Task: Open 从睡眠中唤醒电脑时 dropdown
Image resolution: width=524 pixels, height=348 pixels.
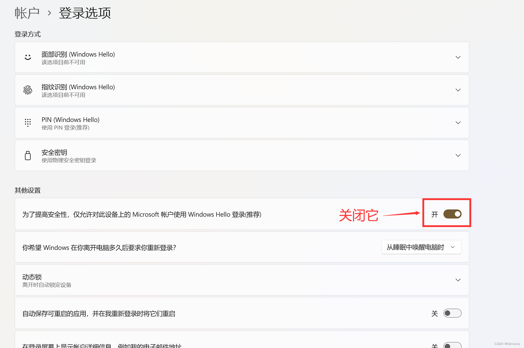Action: click(421, 247)
